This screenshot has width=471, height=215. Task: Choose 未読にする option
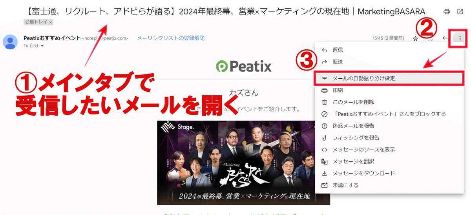[389, 185]
